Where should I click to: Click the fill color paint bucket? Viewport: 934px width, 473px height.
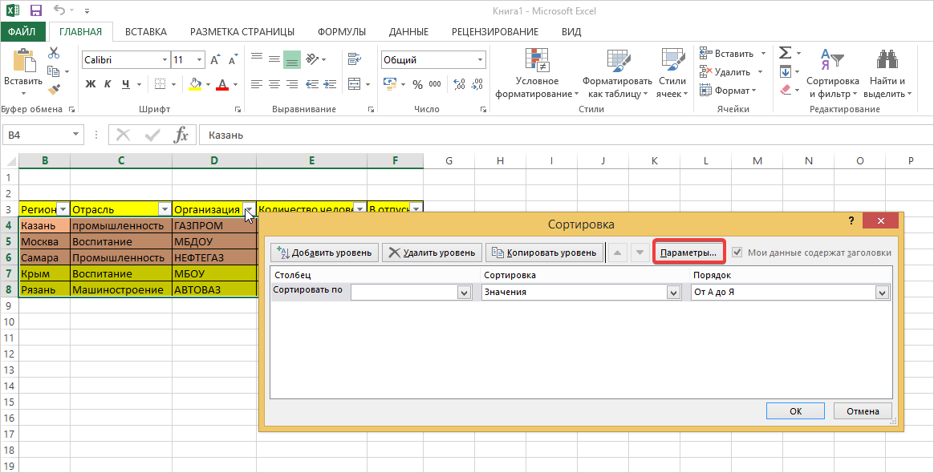[x=194, y=84]
